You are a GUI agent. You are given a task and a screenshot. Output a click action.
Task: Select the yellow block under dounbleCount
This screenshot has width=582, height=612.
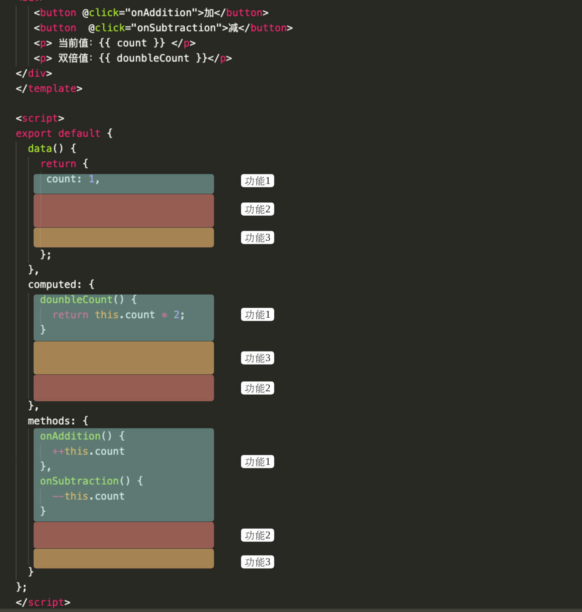point(124,358)
